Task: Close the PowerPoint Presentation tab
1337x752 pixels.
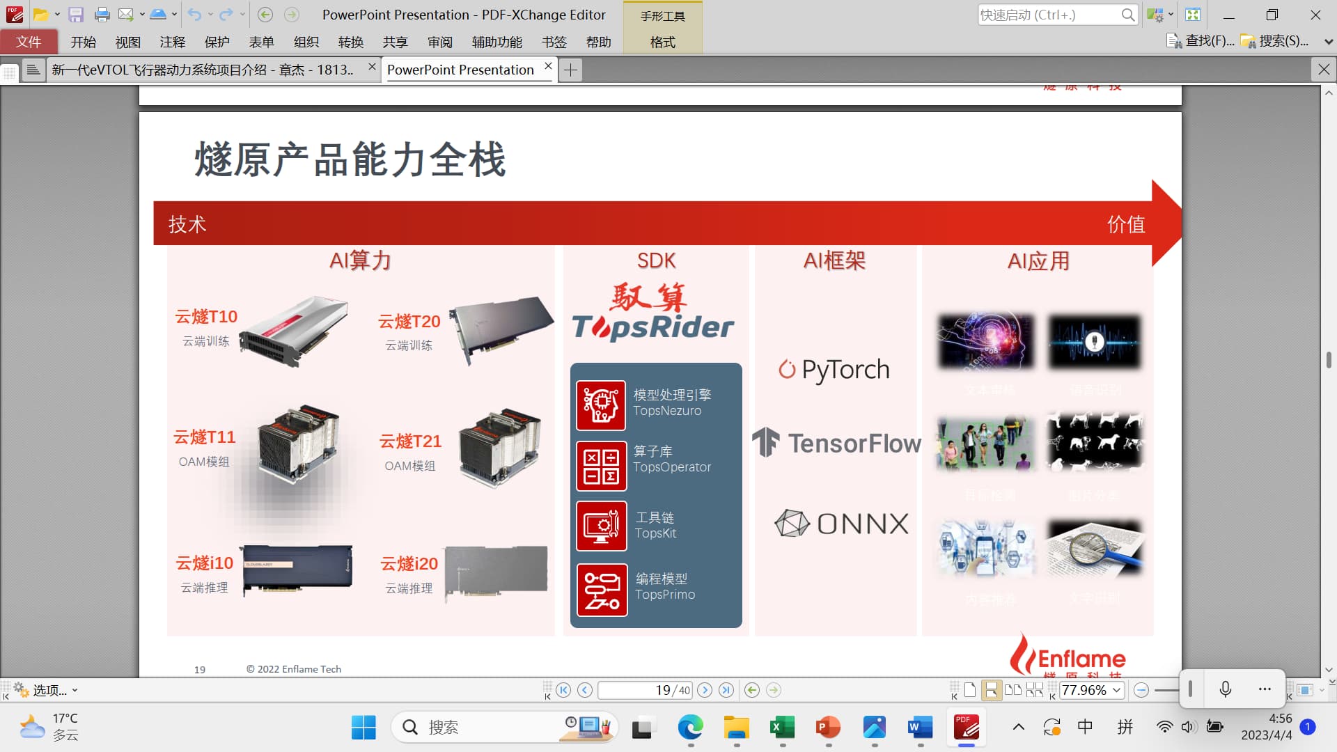Action: 548,66
